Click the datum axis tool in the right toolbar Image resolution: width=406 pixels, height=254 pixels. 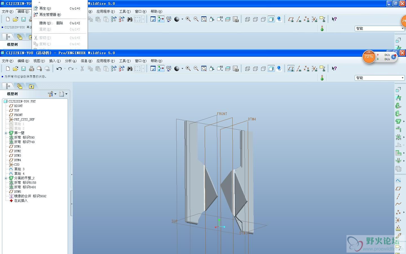click(398, 196)
